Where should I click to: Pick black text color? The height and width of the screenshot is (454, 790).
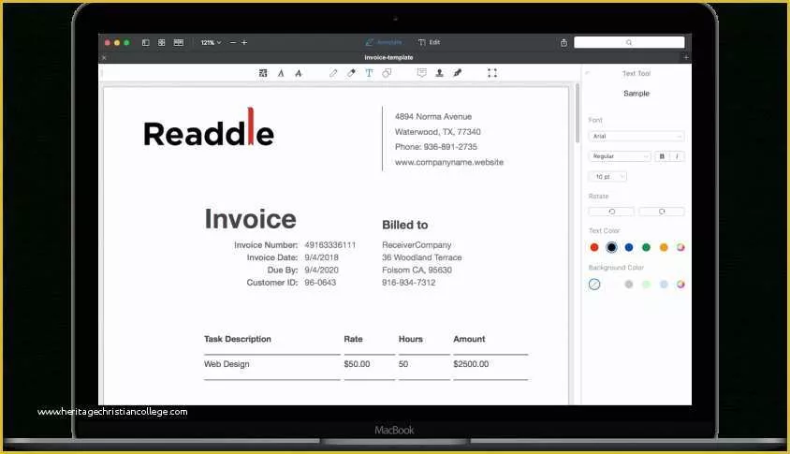[611, 247]
